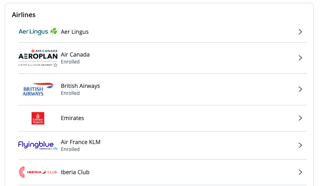
Task: Open the Air France KLM entry
Action: [x=163, y=145]
